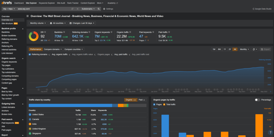Viewport: 274px width, 137px height.
Task: Click Canada country row icon
Action: [x=30, y=119]
